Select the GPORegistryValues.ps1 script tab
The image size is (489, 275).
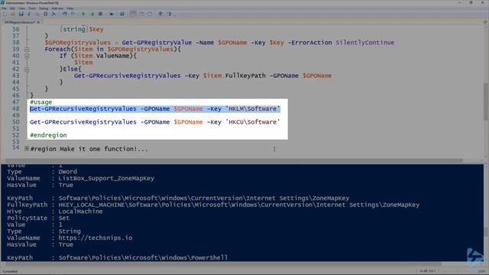pyautogui.click(x=19, y=22)
